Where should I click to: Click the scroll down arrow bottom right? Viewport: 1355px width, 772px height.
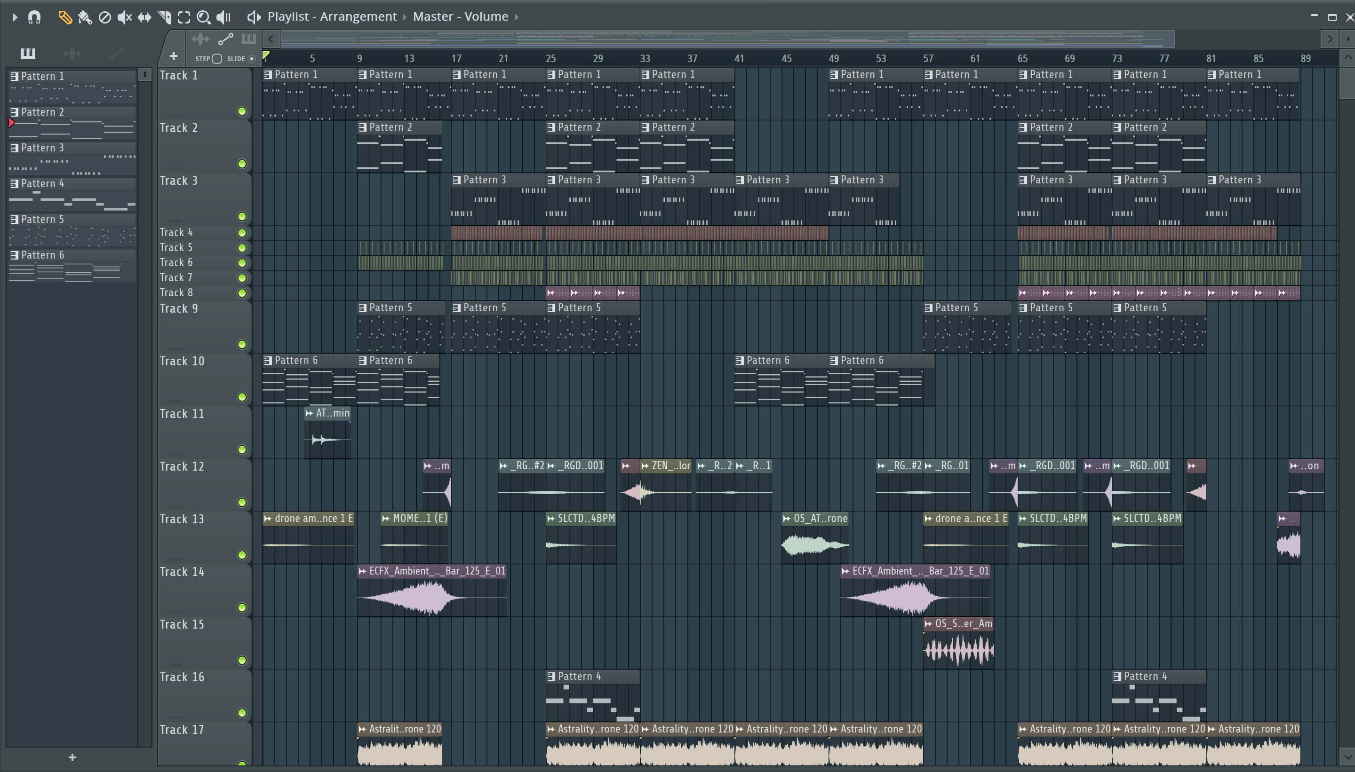[1347, 756]
